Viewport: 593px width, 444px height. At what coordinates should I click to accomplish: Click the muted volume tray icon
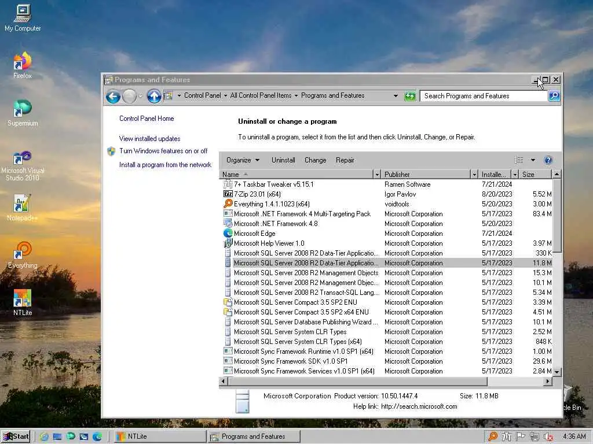pyautogui.click(x=548, y=436)
